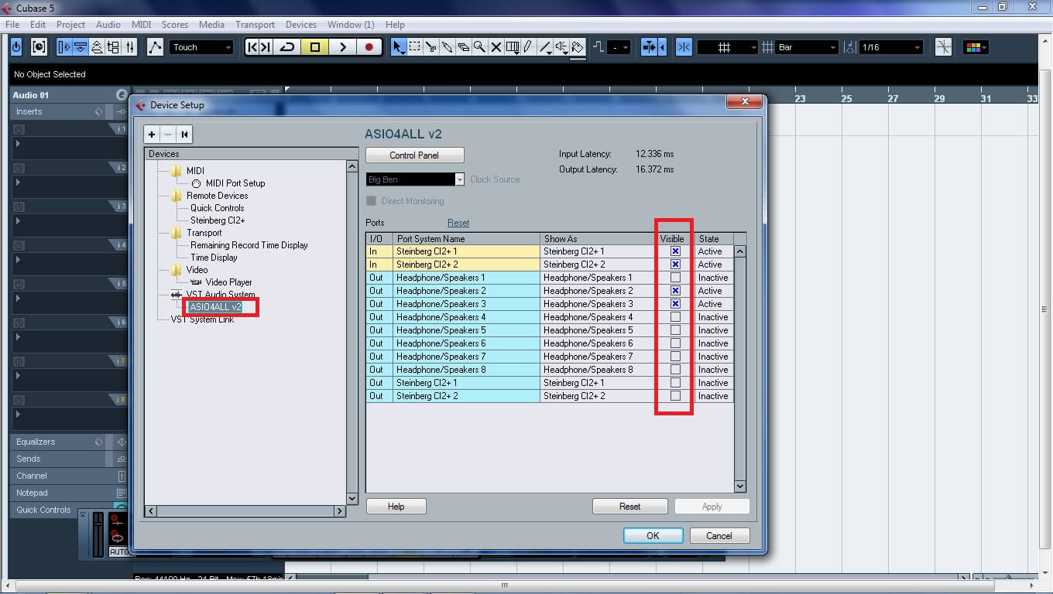Activate the Record button on the transport

[x=369, y=46]
